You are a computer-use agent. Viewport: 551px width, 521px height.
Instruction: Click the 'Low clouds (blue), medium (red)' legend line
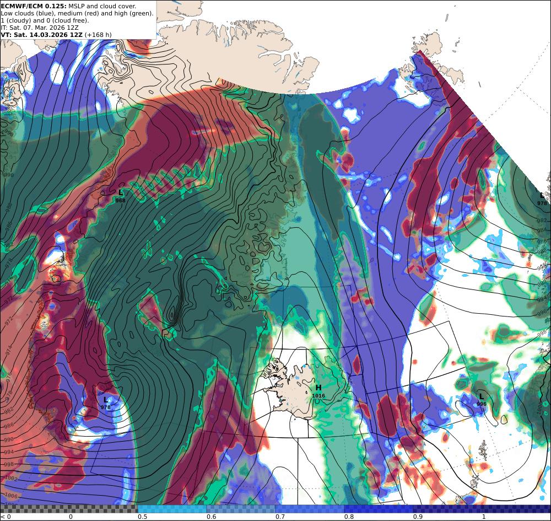click(x=77, y=13)
